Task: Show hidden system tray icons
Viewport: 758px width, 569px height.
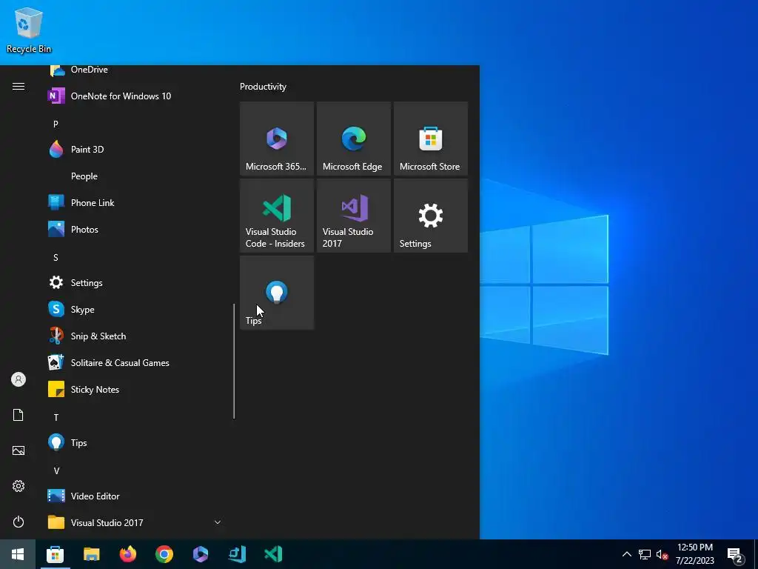Action: [626, 554]
